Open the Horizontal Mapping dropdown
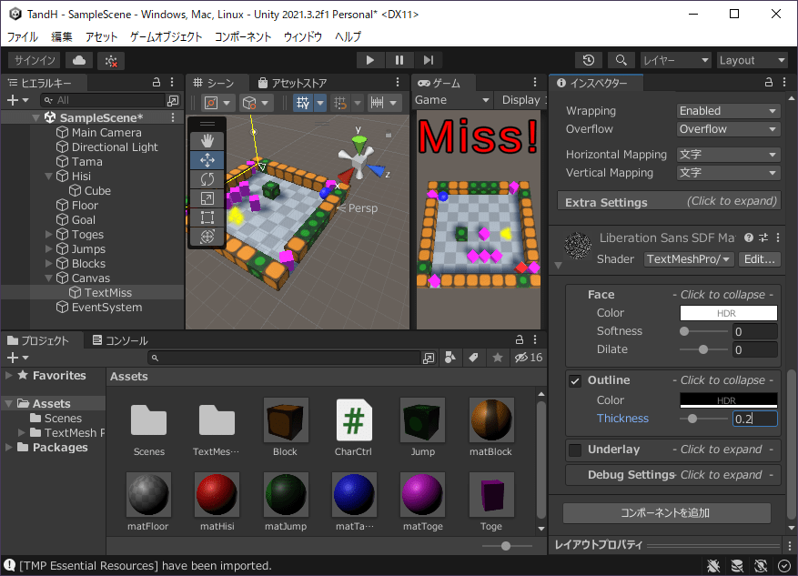798x576 pixels. [x=728, y=154]
